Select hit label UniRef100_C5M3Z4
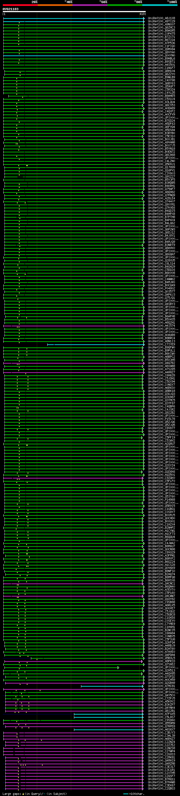Screen dimensions: 180x796 point(161,90)
